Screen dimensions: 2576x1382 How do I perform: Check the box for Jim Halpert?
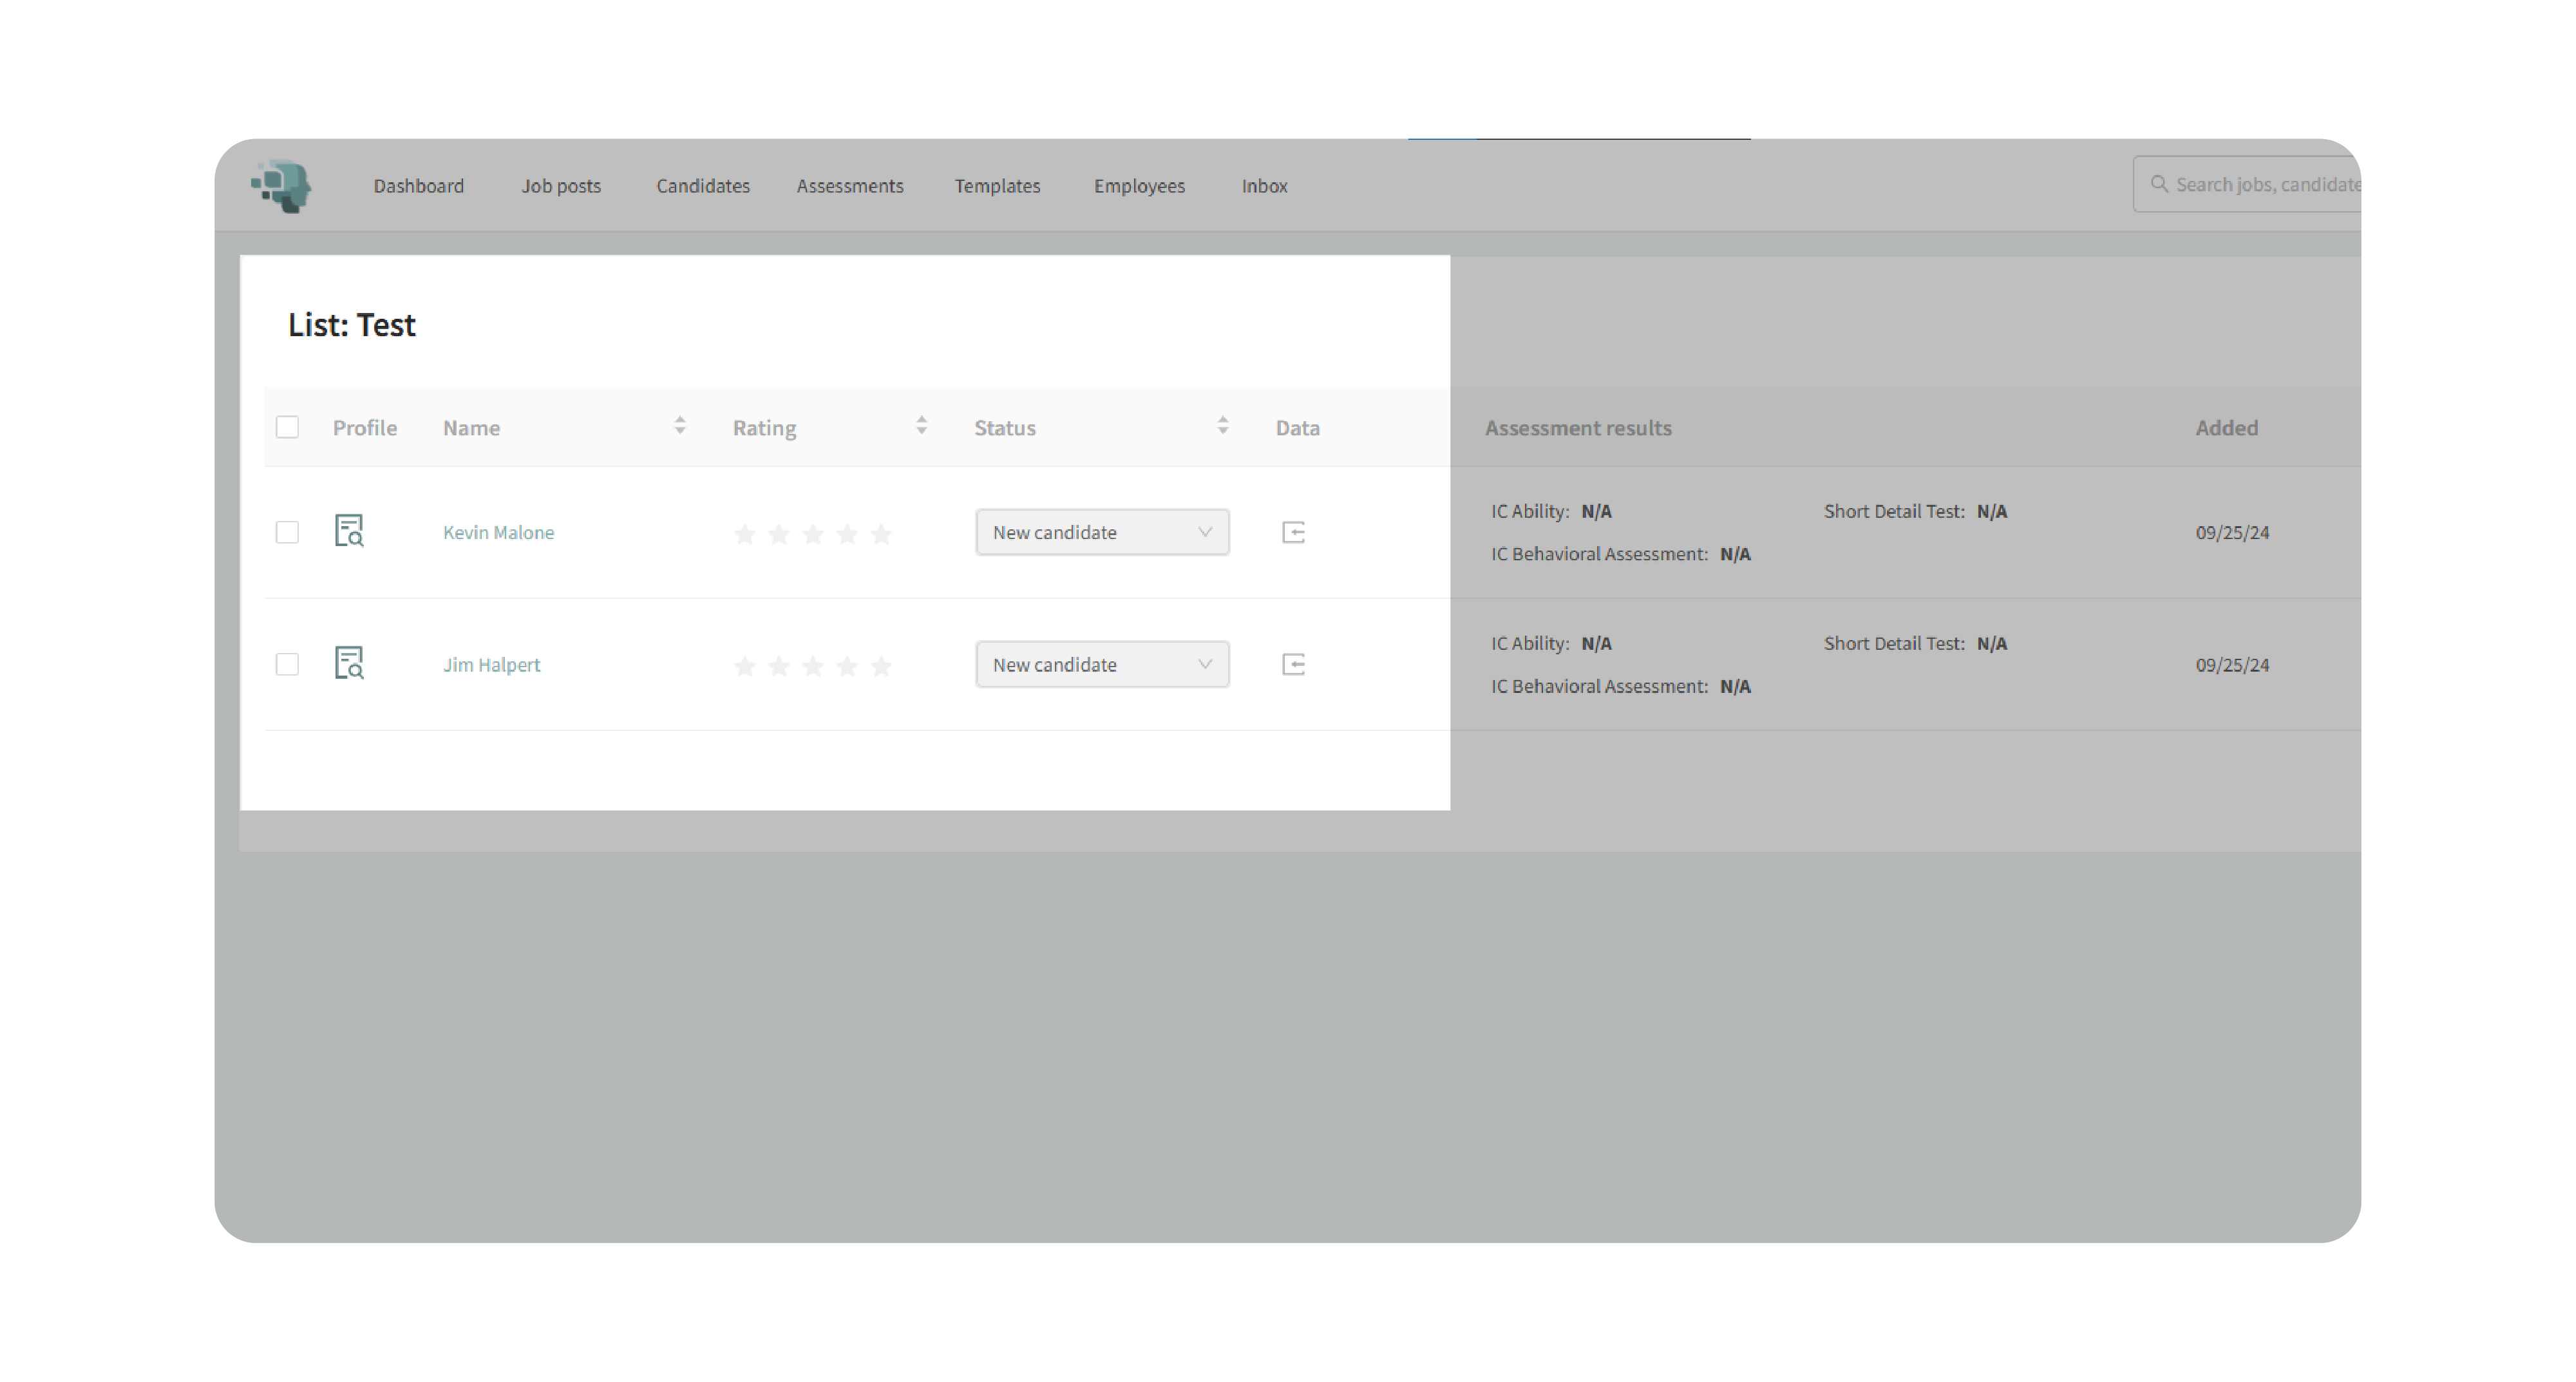coord(287,664)
